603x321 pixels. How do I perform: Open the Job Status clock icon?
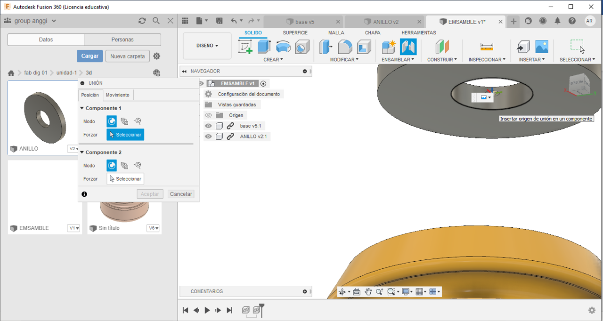pos(543,21)
